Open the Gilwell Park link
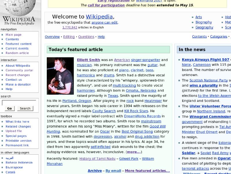The image size is (231, 174). pyautogui.click(x=129, y=159)
